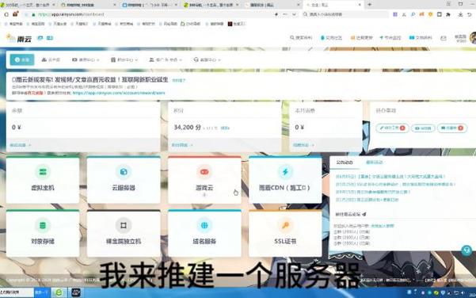Select the highlighted 总览 nav button
The height and width of the screenshot is (298, 476).
[x=22, y=60]
